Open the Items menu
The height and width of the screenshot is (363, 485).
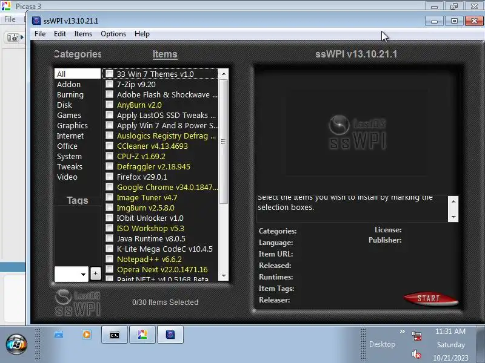point(83,34)
